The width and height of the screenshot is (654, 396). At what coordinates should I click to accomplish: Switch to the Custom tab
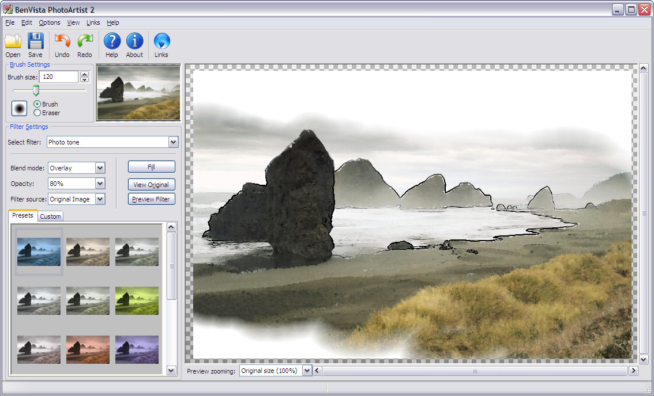tap(51, 216)
